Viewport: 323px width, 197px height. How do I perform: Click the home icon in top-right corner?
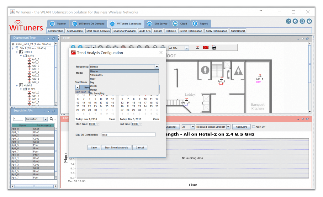pos(289,21)
